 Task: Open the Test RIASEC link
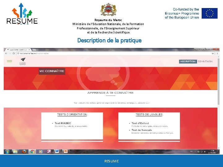[63, 123]
